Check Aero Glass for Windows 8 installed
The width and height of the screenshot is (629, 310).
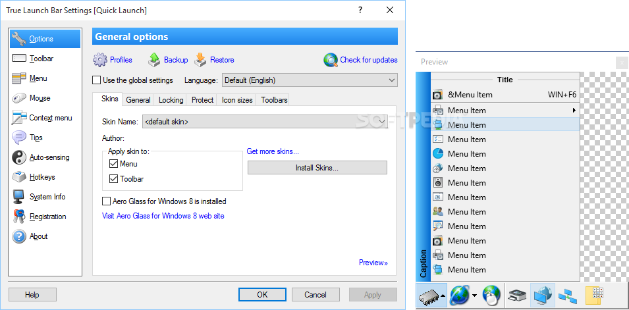106,201
